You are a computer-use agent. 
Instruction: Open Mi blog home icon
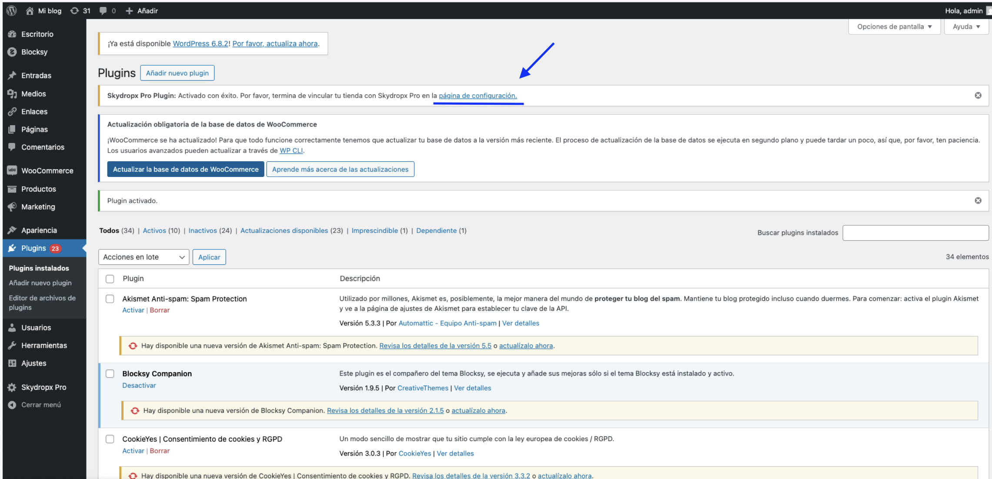30,11
